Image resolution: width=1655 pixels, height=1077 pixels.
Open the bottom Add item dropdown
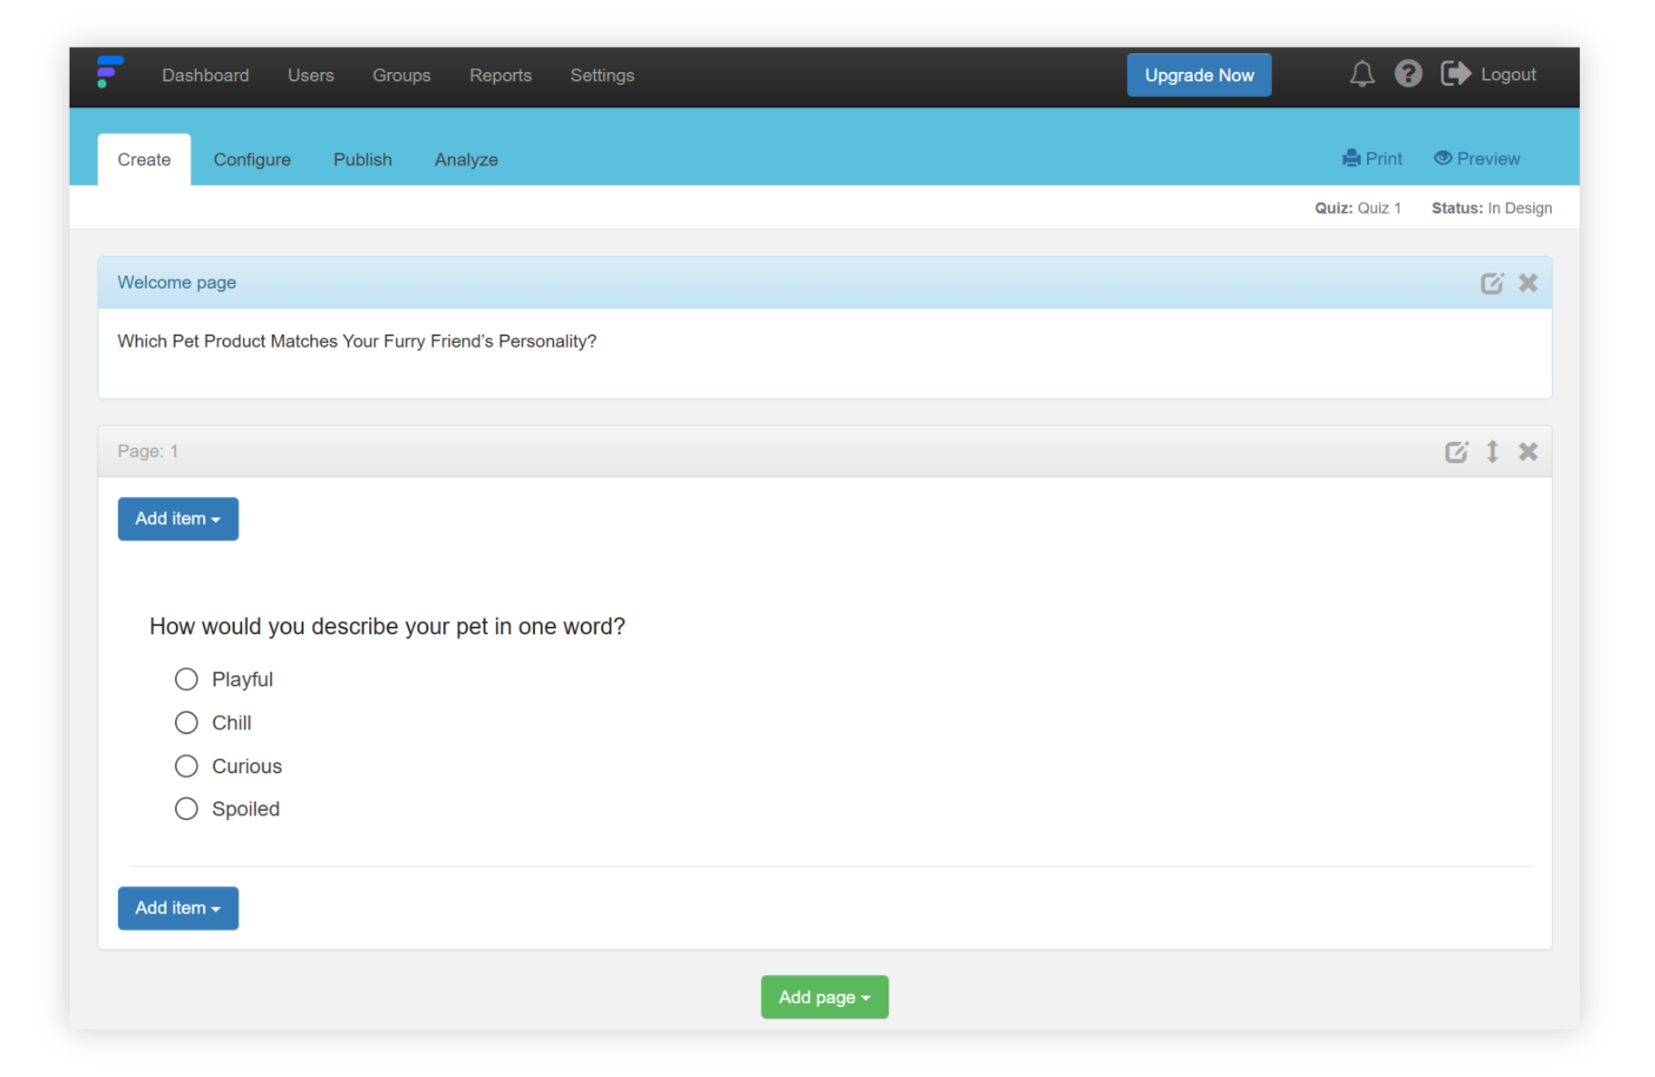point(178,908)
